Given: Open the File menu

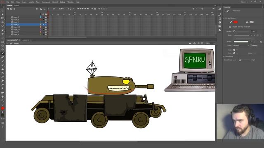Looking at the screenshot, I should pos(8,2).
